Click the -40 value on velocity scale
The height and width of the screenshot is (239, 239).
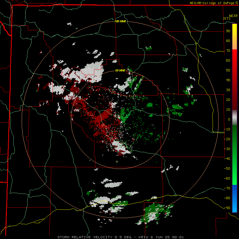point(227,159)
